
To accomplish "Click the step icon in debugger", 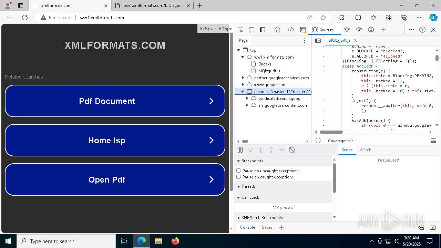I will tap(281, 150).
